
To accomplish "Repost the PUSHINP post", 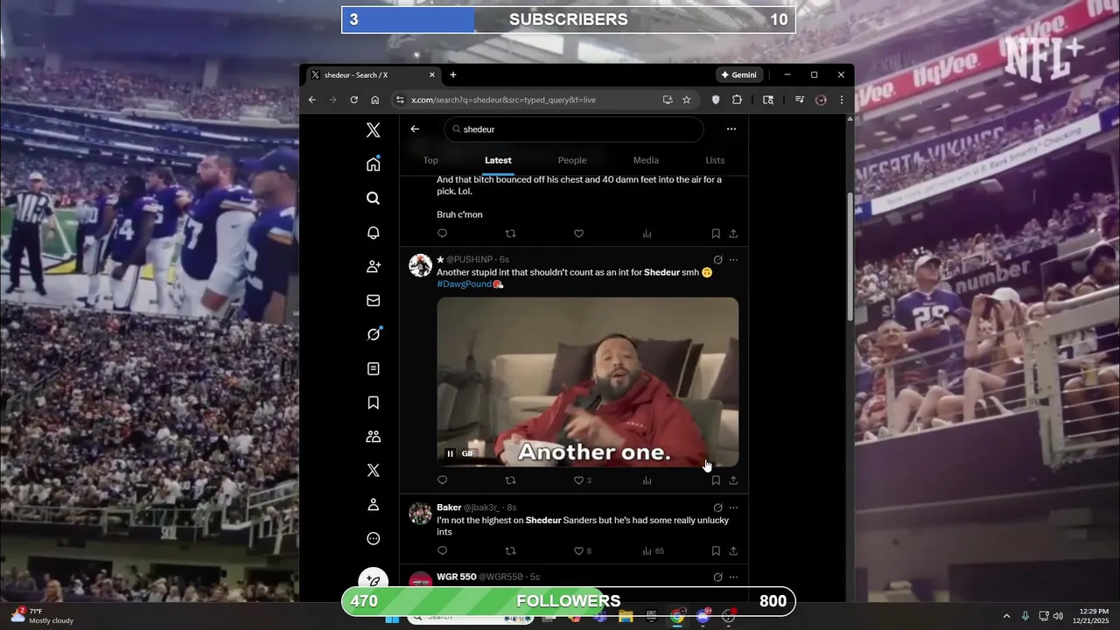I will point(511,480).
